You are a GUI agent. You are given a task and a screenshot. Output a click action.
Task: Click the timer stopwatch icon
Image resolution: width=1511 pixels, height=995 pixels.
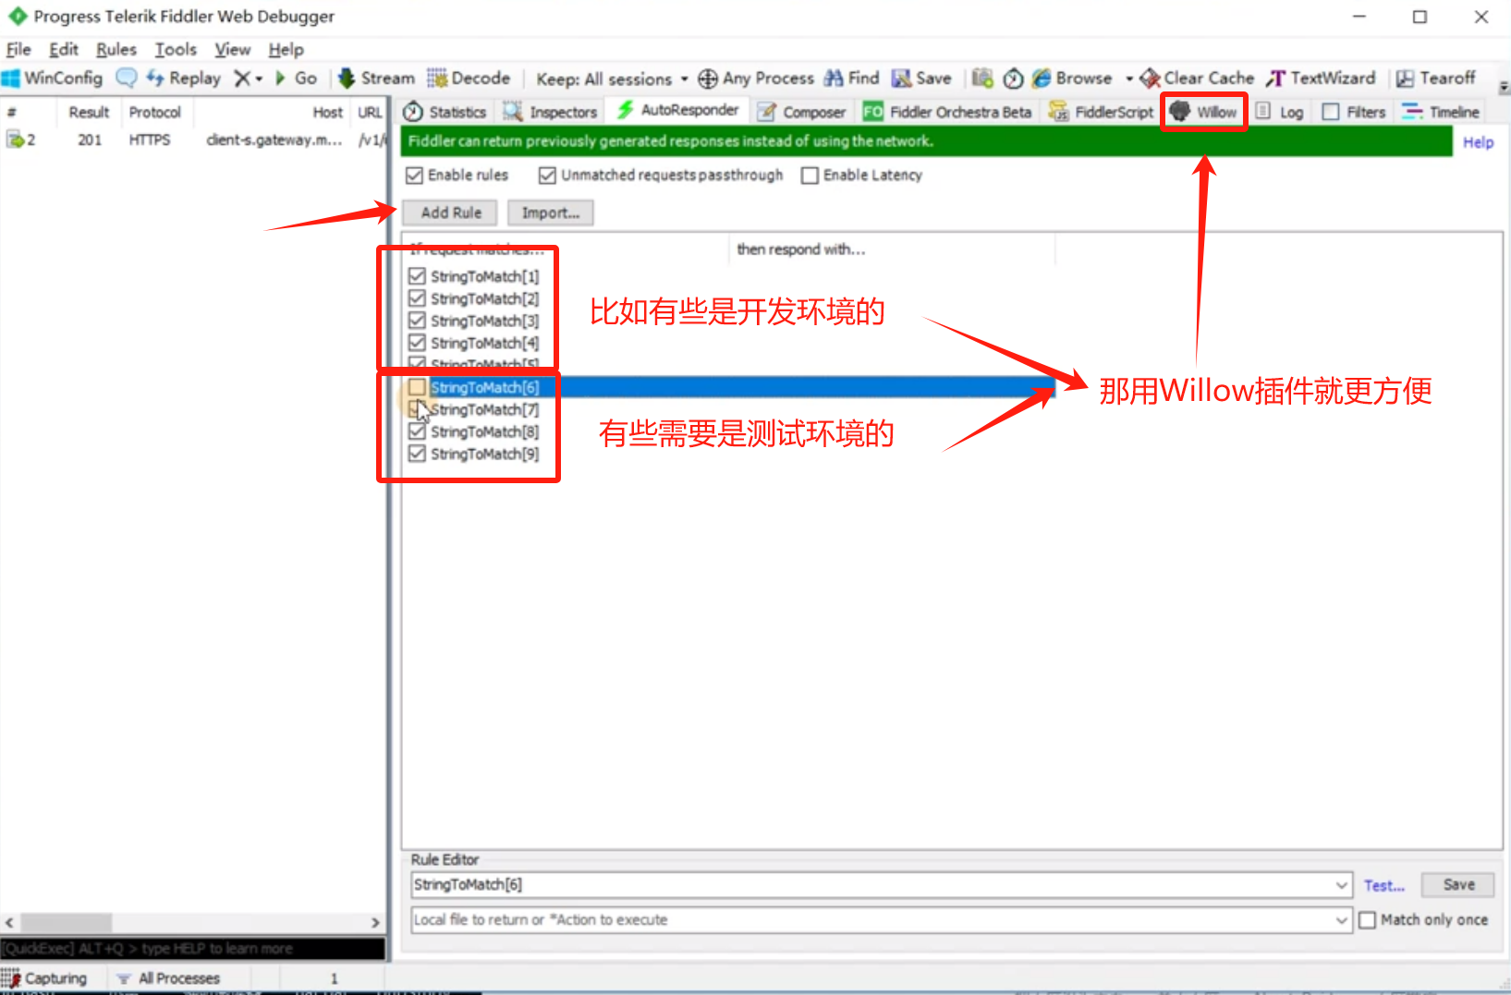point(1014,79)
